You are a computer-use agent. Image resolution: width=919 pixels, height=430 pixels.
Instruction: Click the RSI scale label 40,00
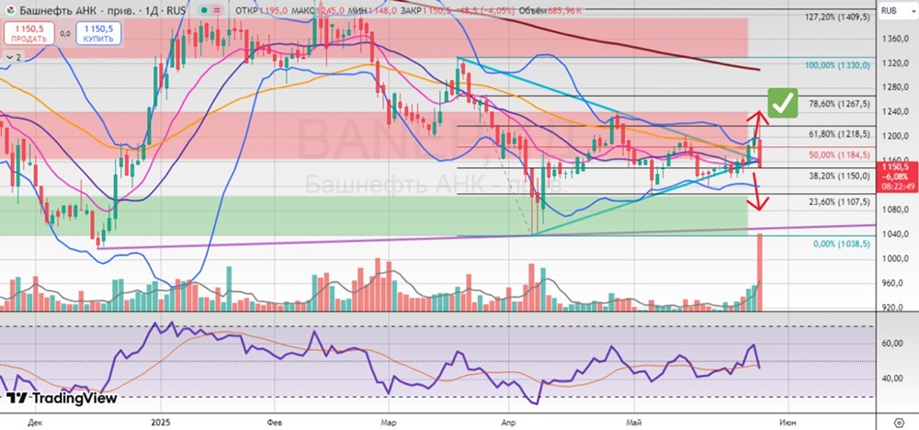point(894,379)
